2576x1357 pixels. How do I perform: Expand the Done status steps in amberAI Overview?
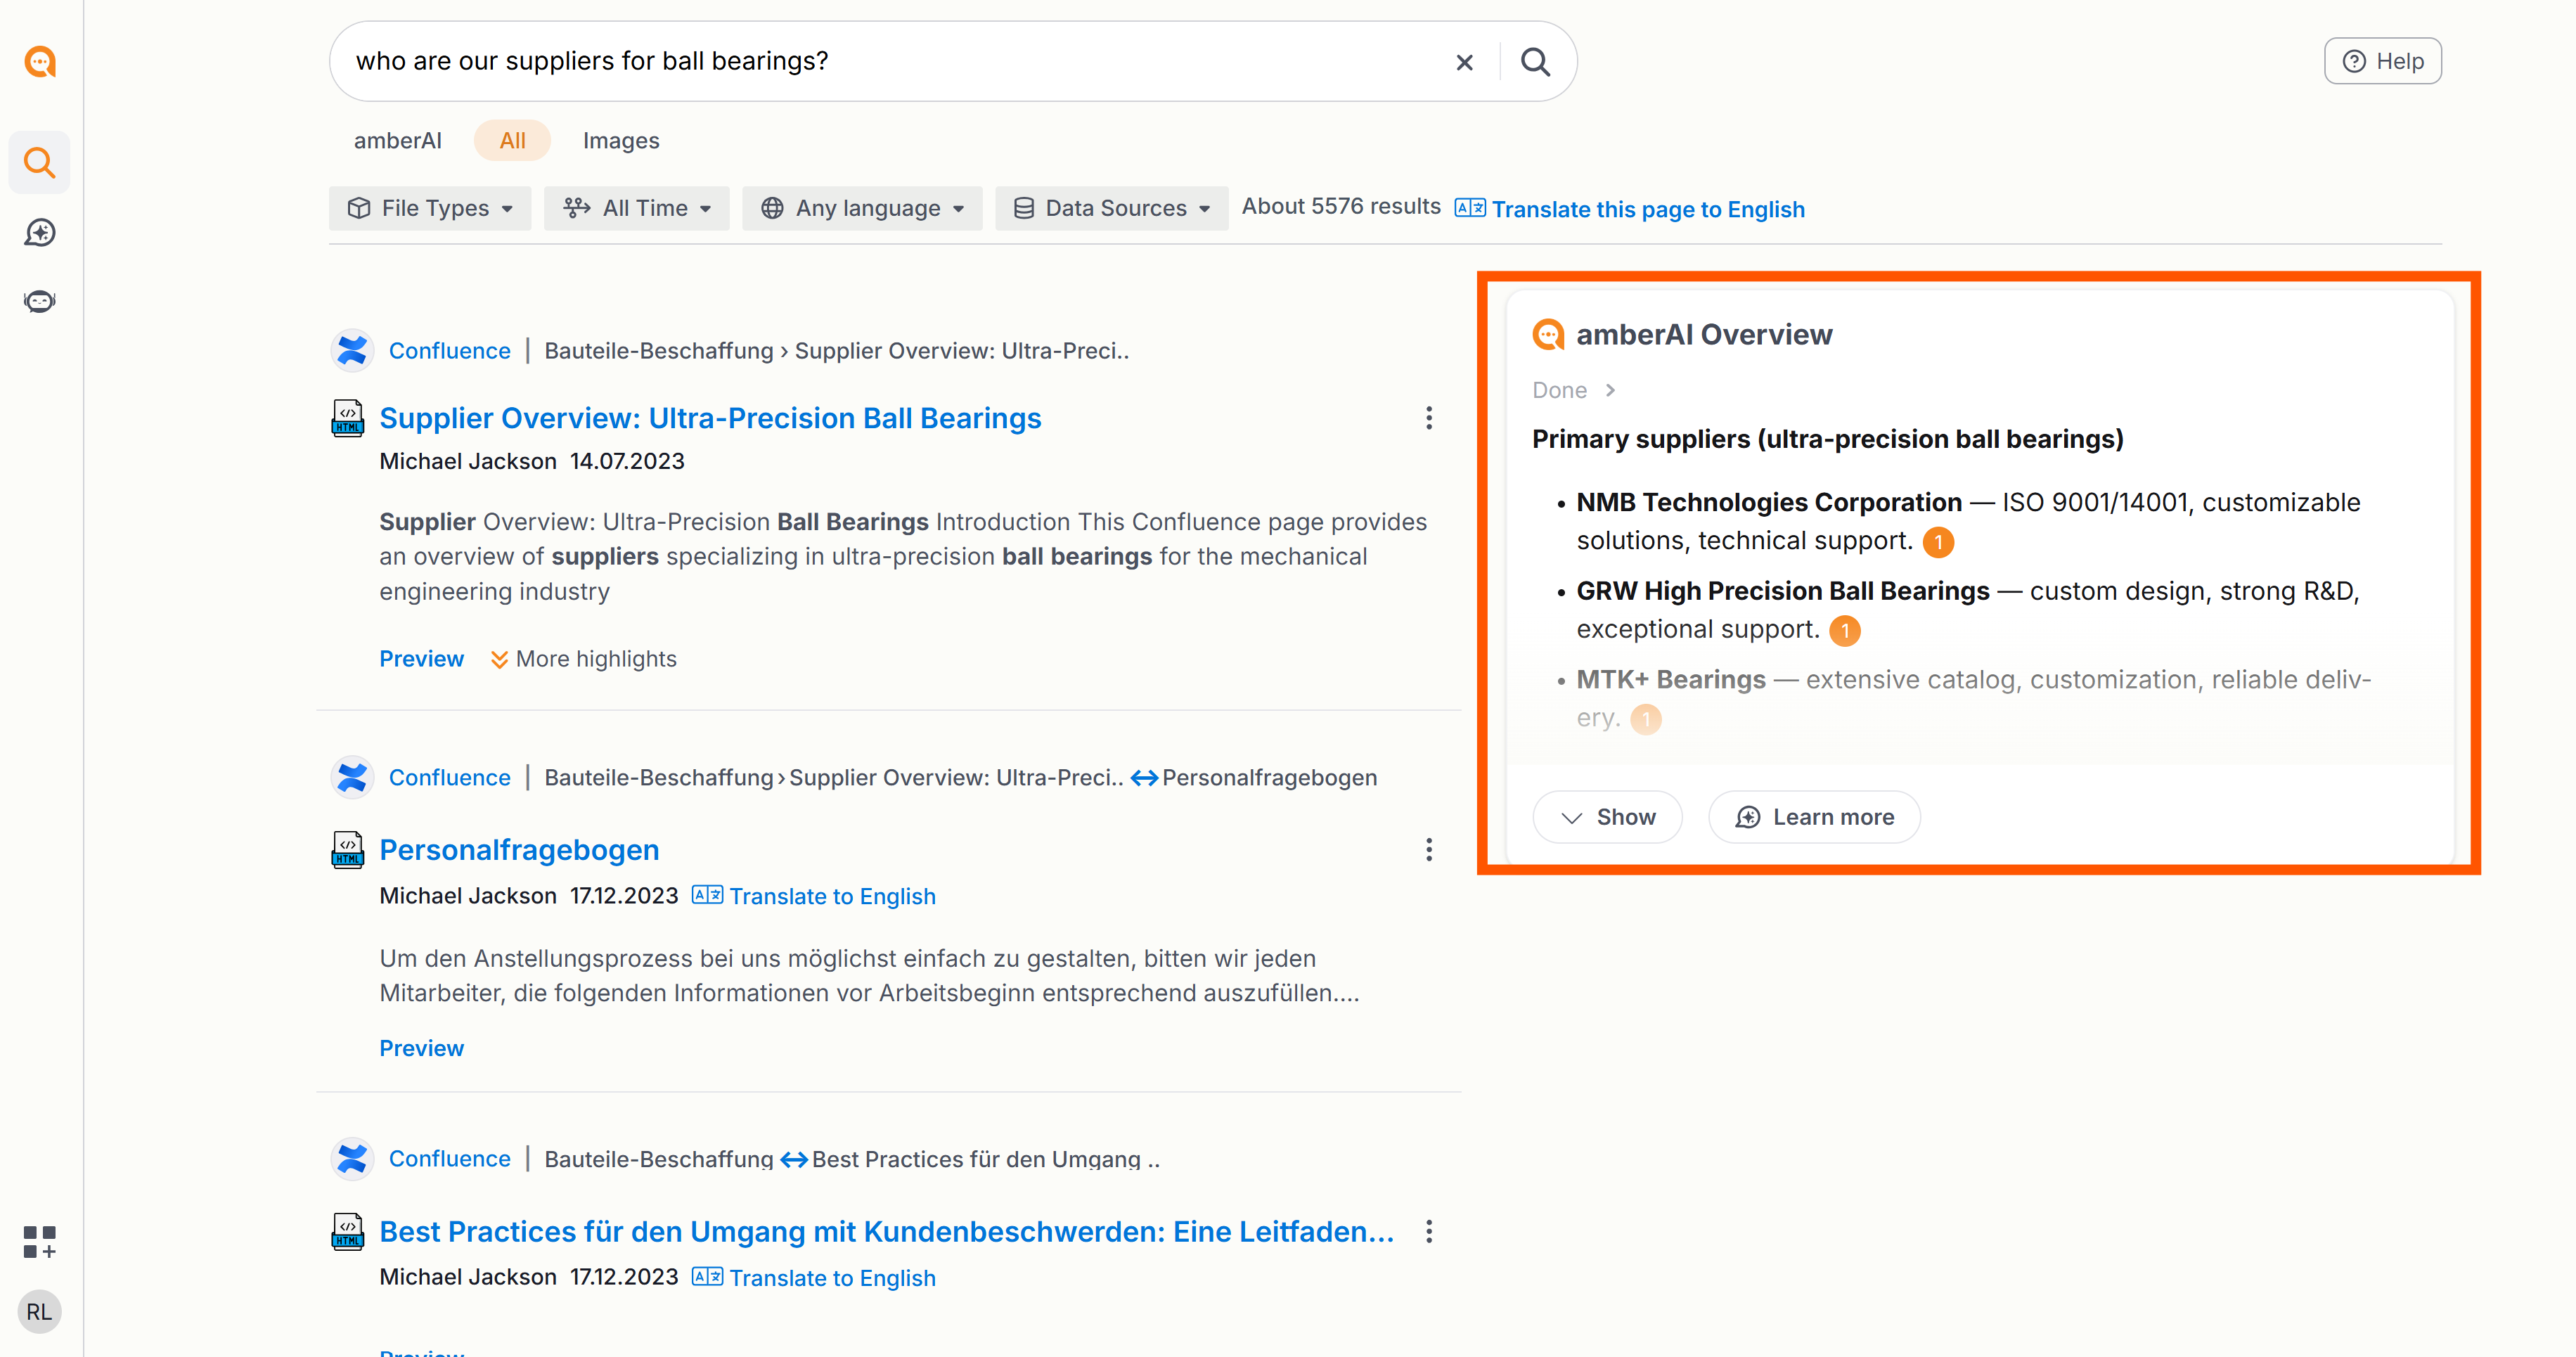1574,390
